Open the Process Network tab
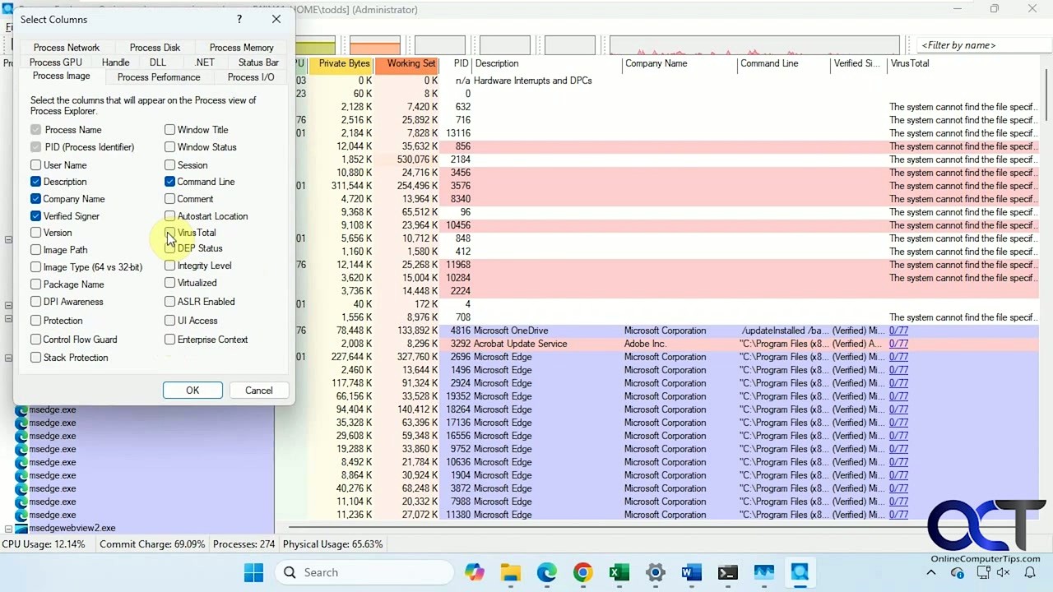Viewport: 1053px width, 592px height. point(66,47)
